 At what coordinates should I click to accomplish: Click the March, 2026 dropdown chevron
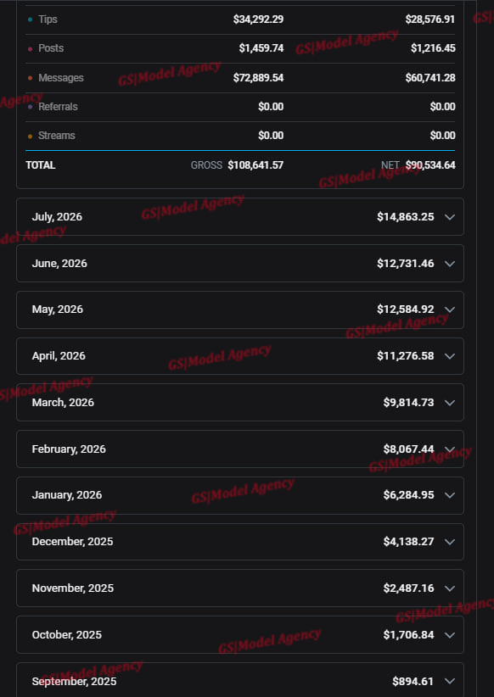450,403
